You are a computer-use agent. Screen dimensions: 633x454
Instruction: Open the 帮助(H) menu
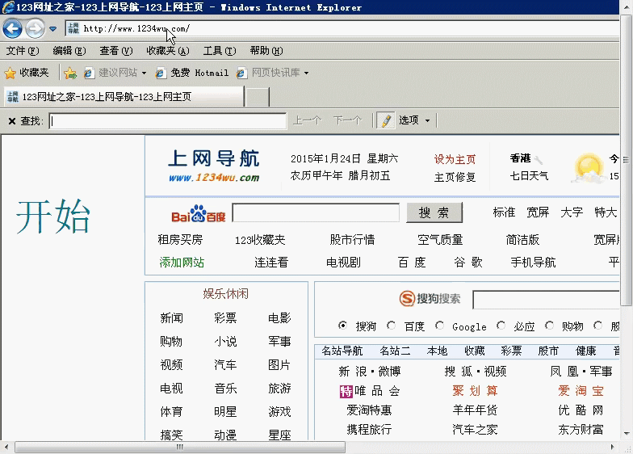pos(266,51)
